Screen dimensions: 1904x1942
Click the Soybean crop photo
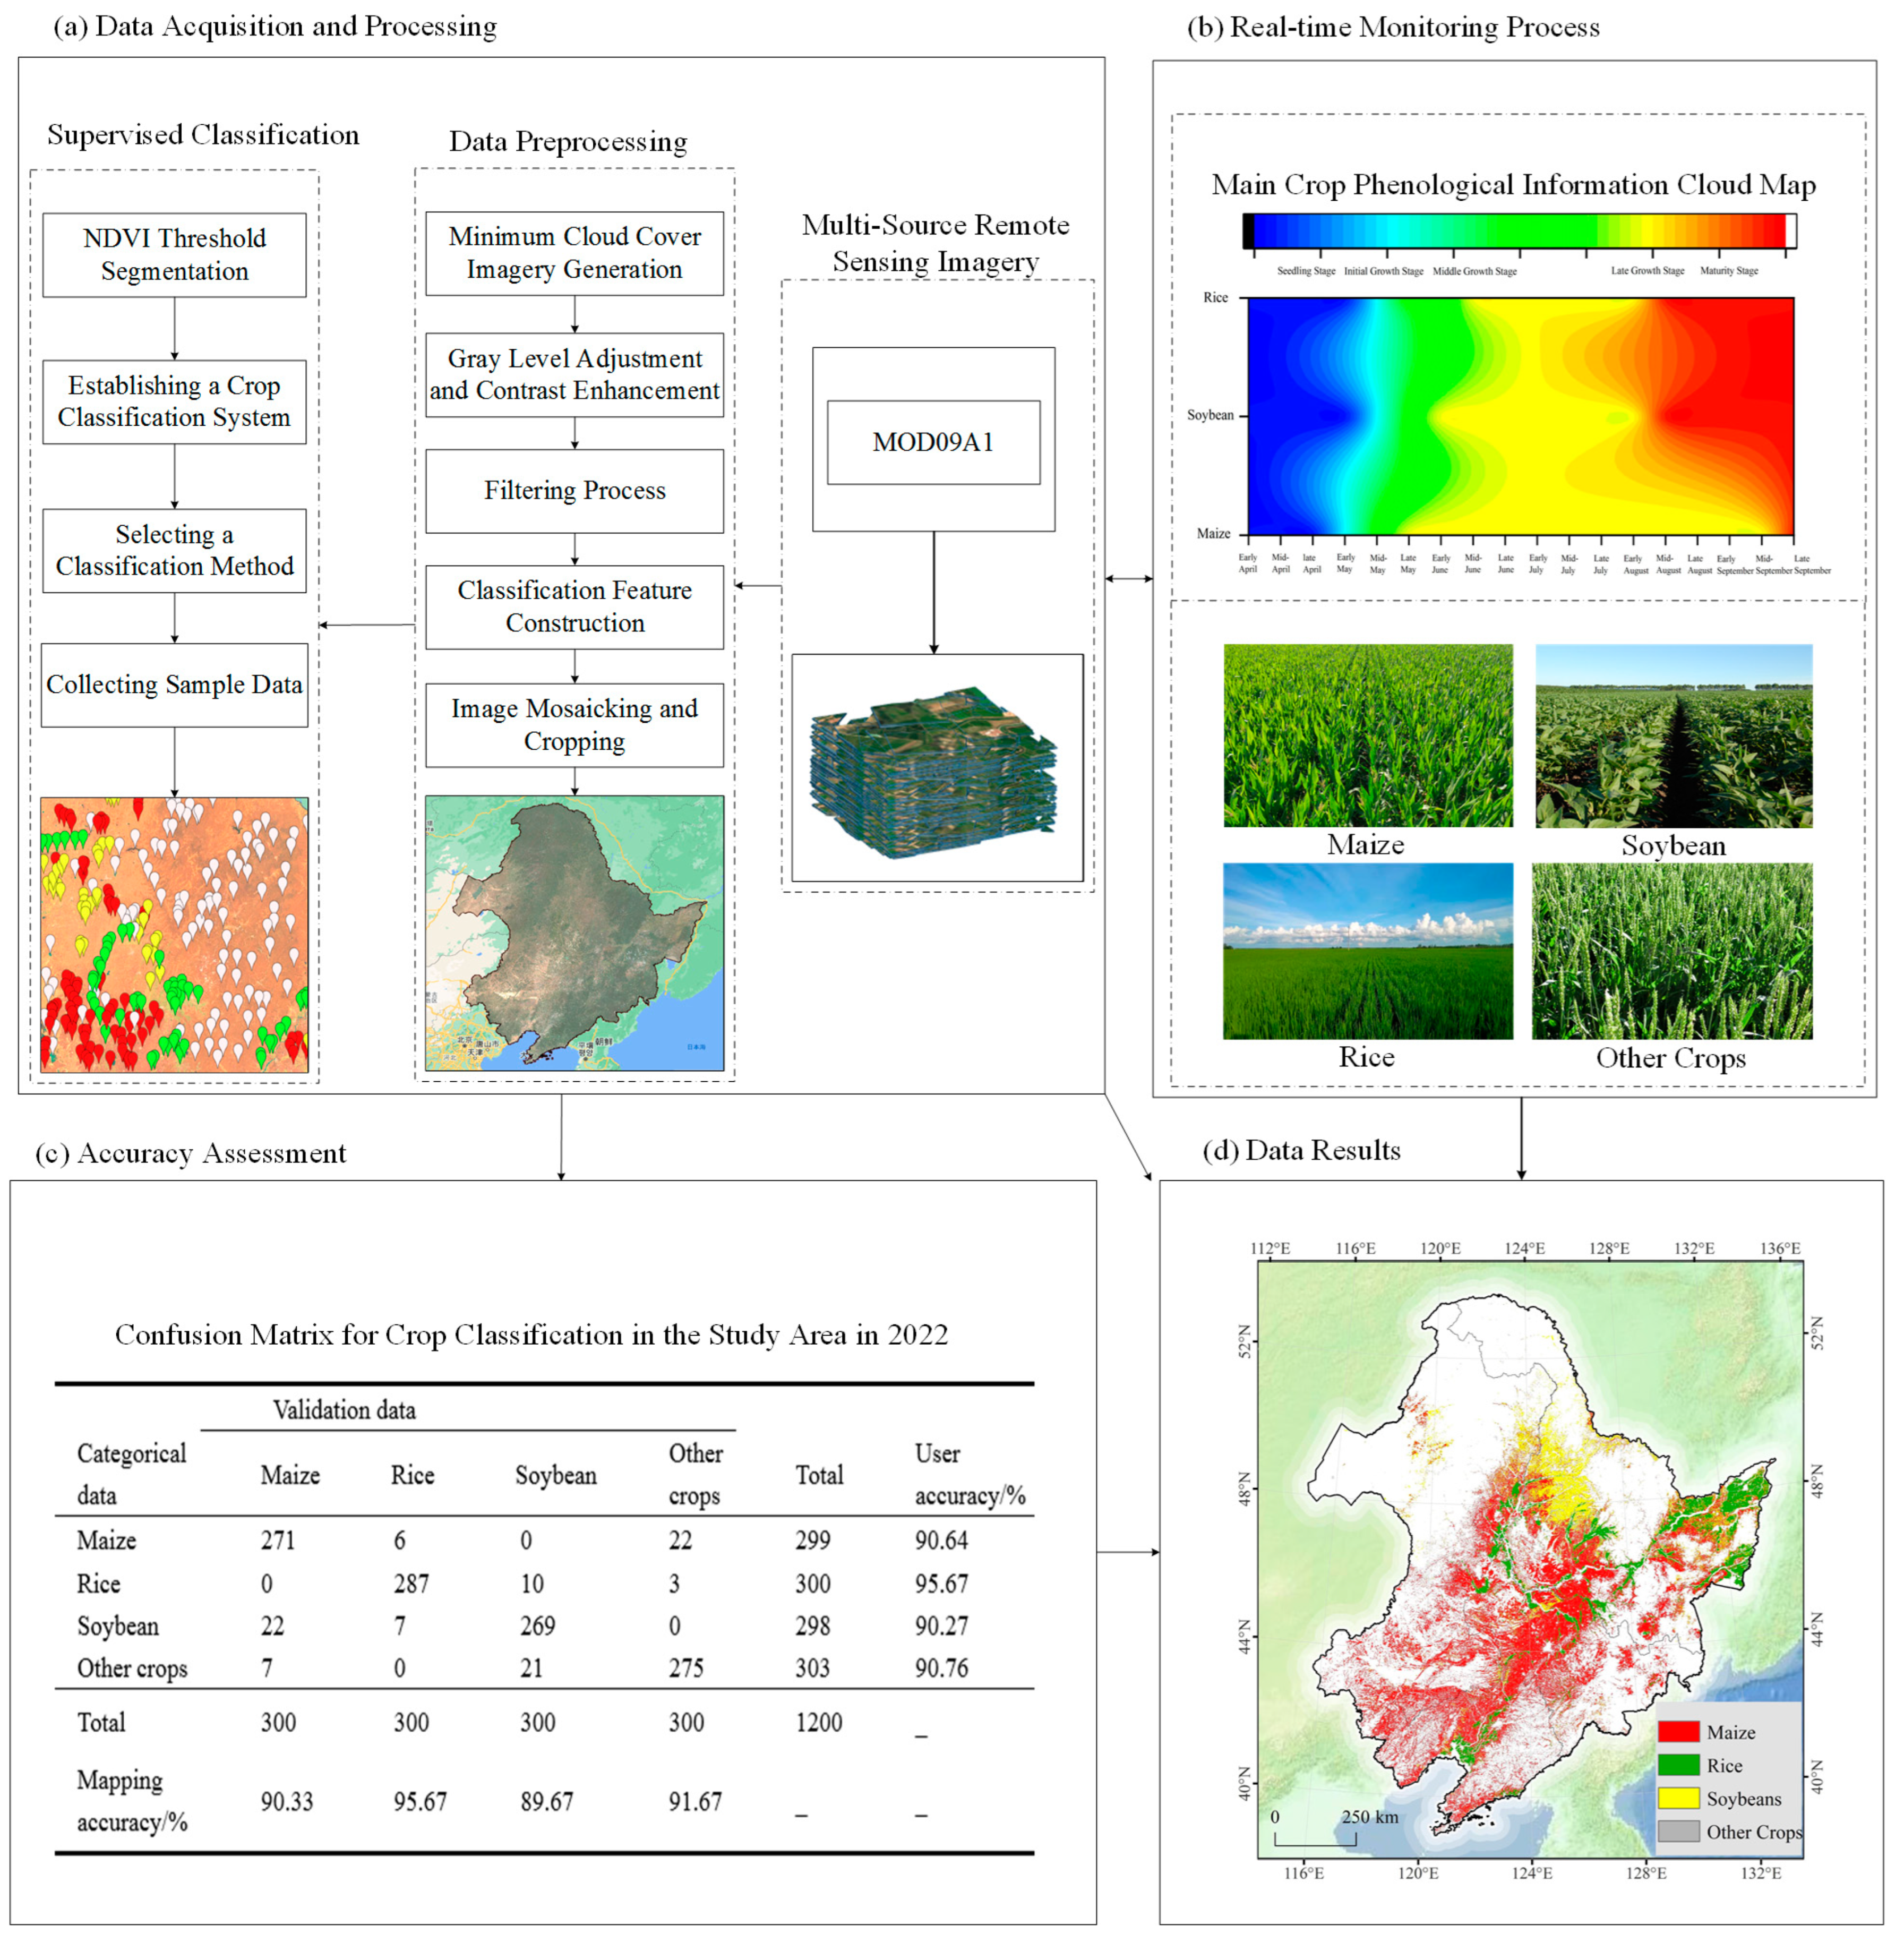pos(1673,735)
